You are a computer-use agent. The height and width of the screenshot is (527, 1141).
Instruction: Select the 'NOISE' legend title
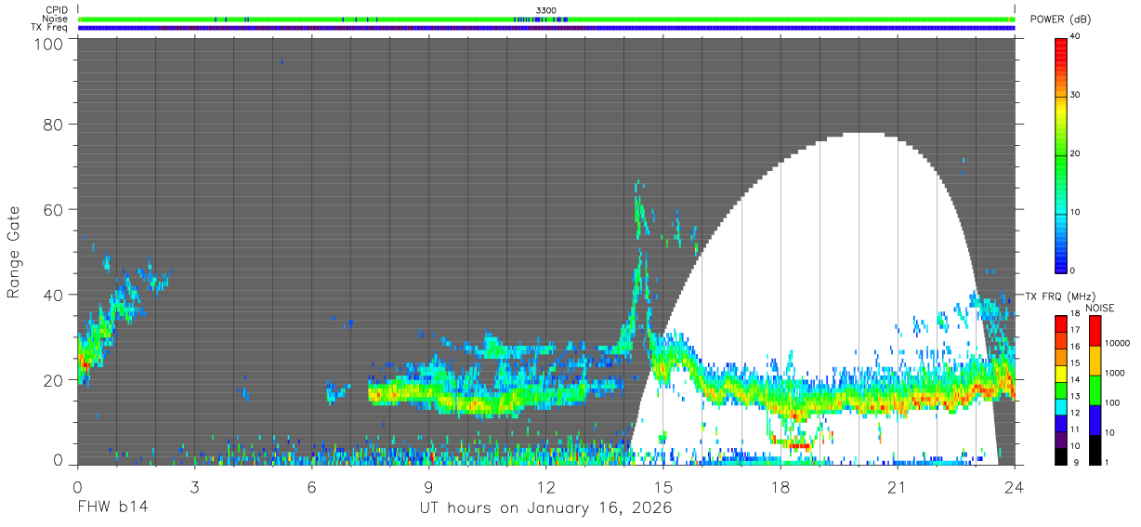tap(1100, 308)
